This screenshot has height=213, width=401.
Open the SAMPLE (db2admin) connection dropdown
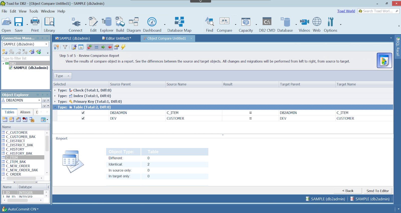pos(46,44)
